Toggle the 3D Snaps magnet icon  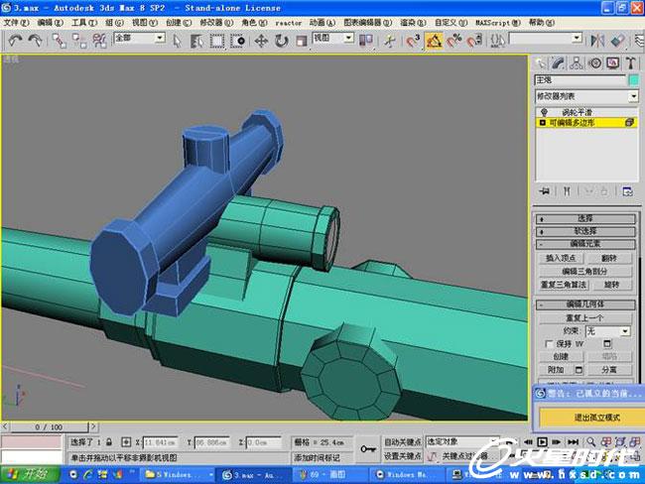pyautogui.click(x=413, y=41)
